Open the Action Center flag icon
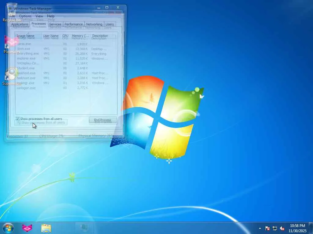The image size is (313, 234). [x=267, y=229]
